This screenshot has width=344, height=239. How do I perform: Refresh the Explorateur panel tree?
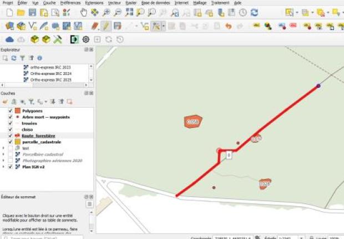tap(14, 58)
